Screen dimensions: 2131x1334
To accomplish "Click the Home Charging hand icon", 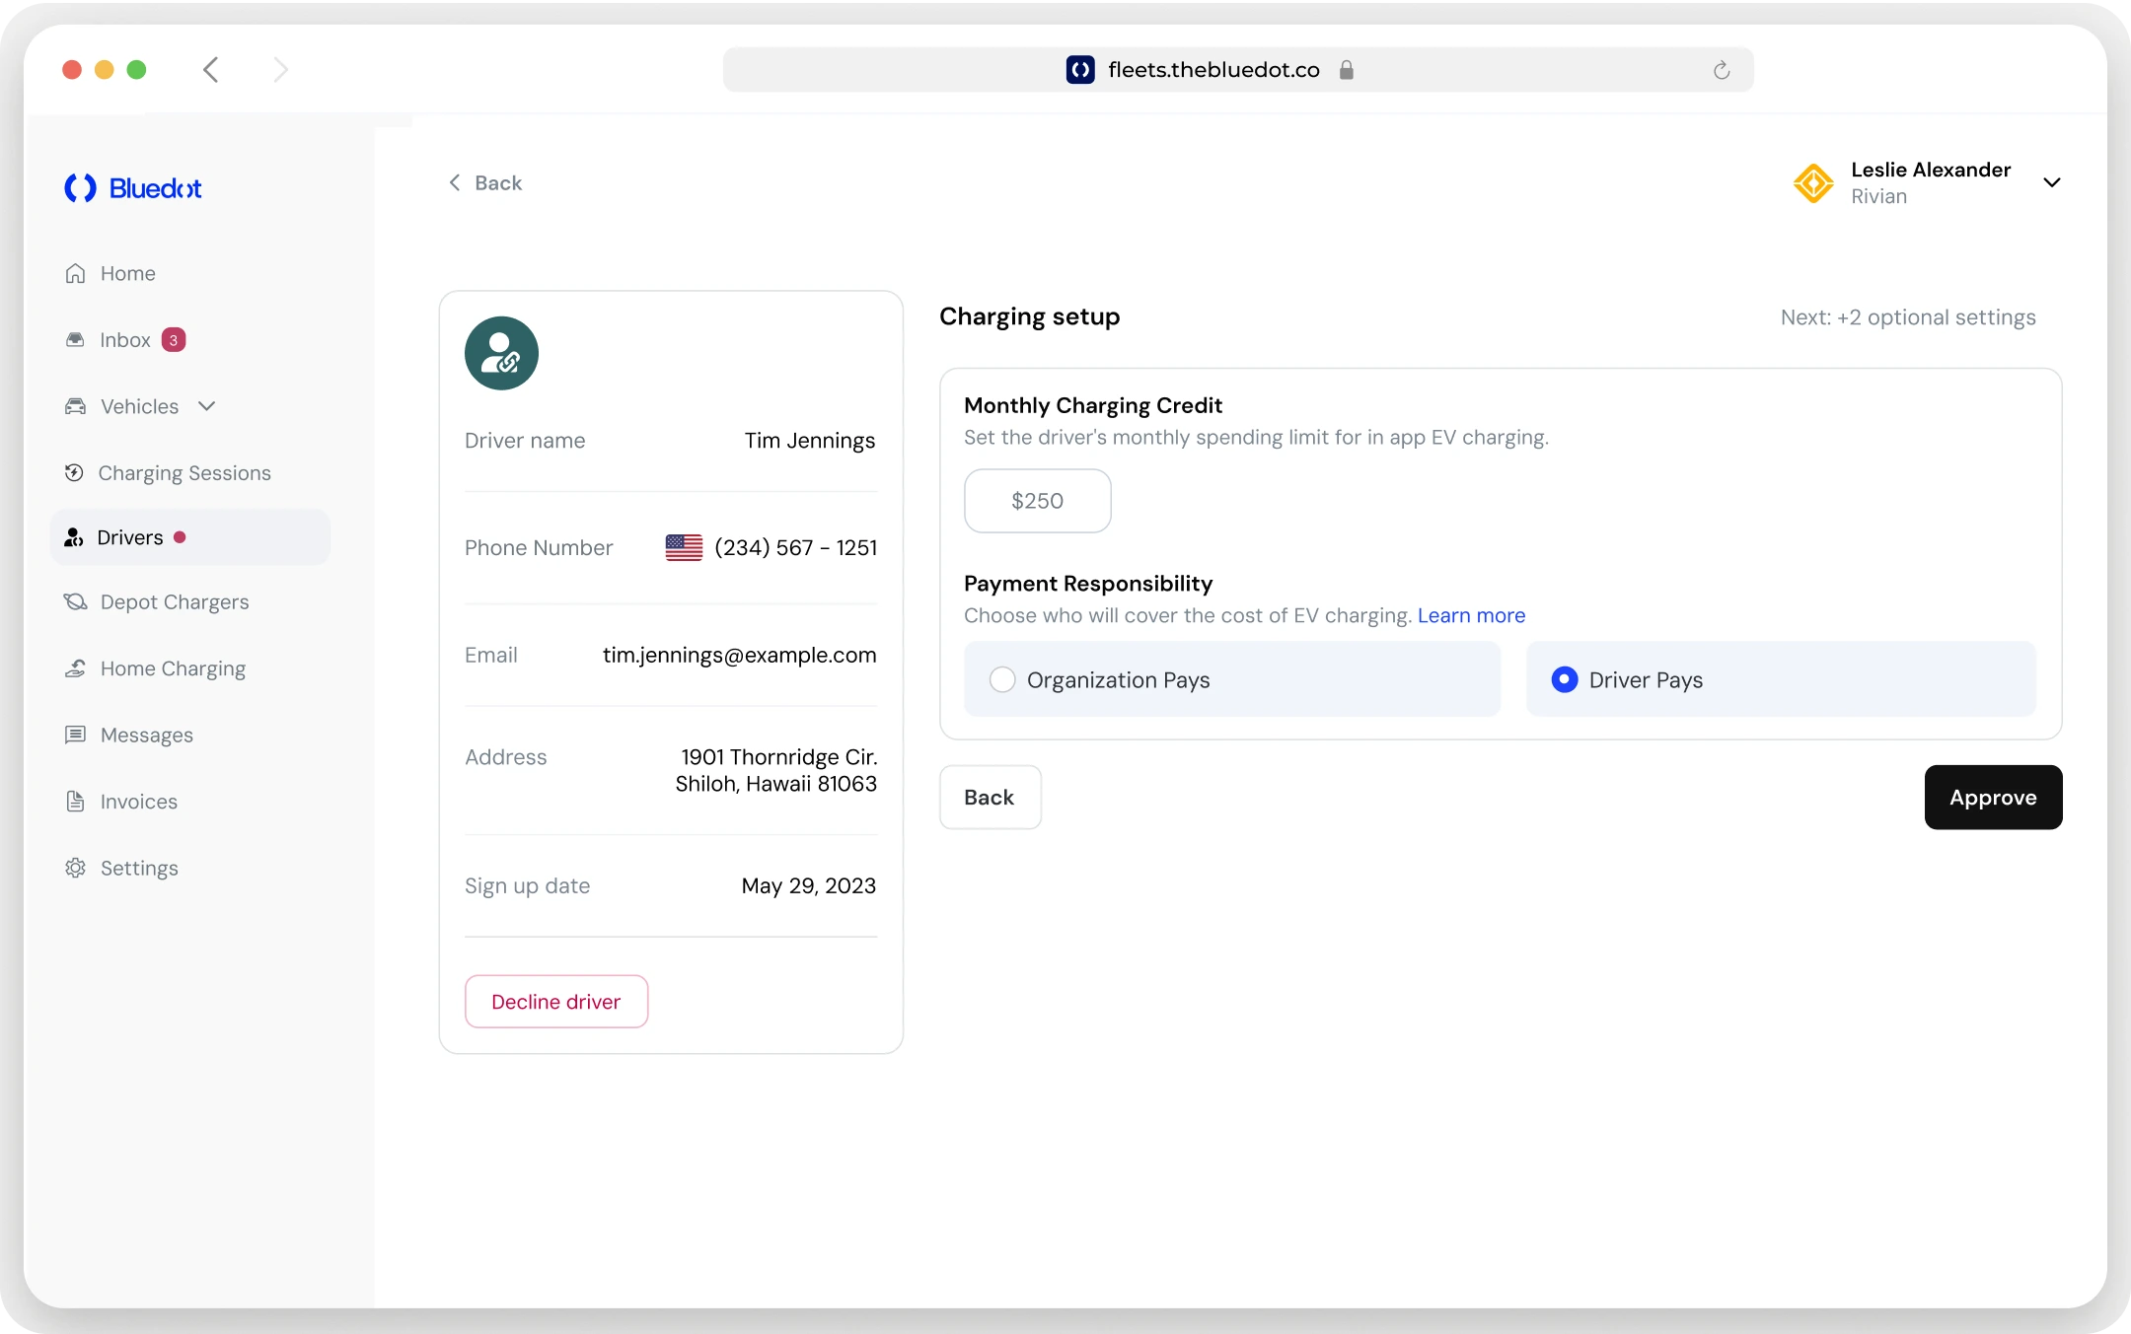I will coord(75,668).
